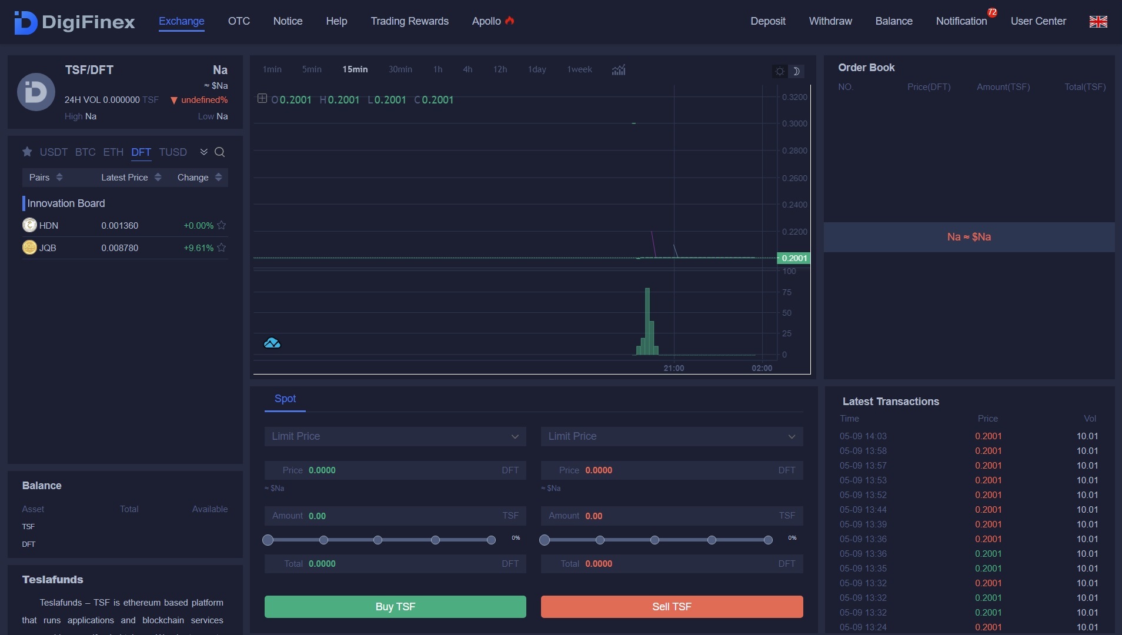Select DFT market tab
The image size is (1122, 635).
pyautogui.click(x=141, y=152)
